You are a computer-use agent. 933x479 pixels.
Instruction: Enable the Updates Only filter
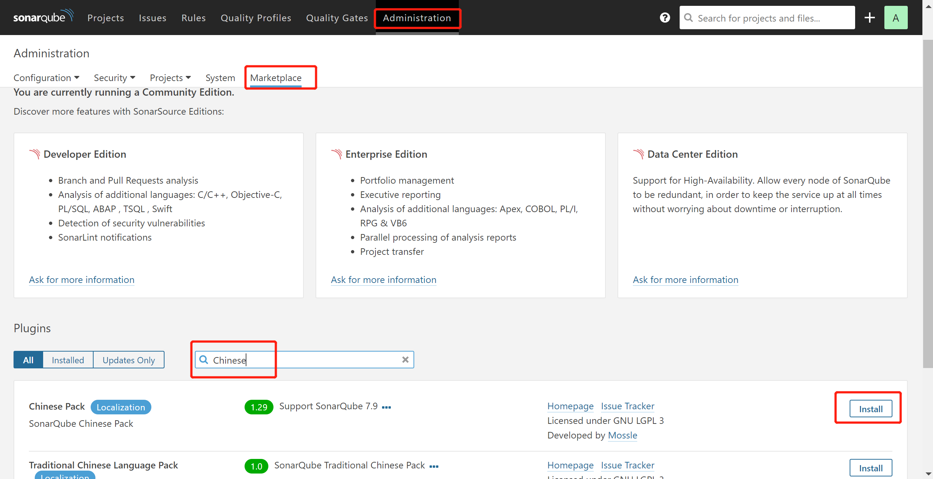(x=128, y=360)
